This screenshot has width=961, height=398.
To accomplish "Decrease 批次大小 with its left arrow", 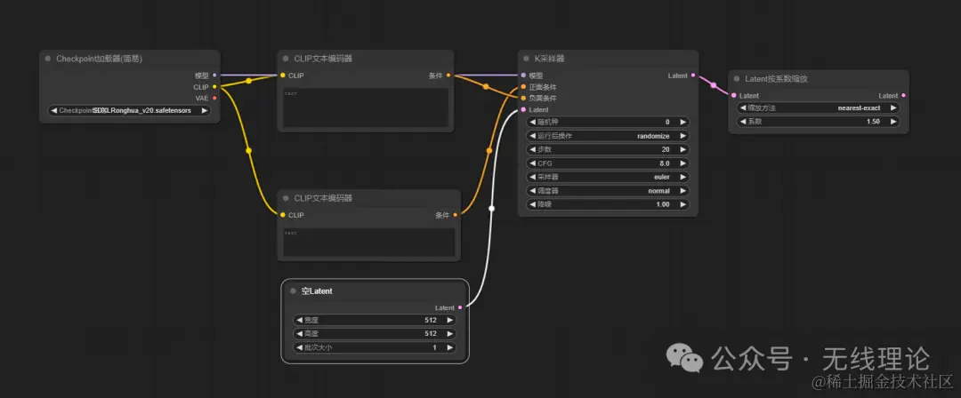I will 300,347.
